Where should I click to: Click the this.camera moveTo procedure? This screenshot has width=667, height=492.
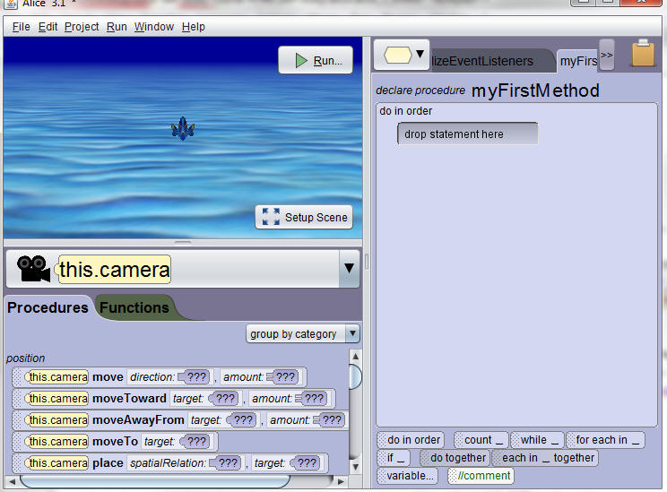pyautogui.click(x=115, y=442)
